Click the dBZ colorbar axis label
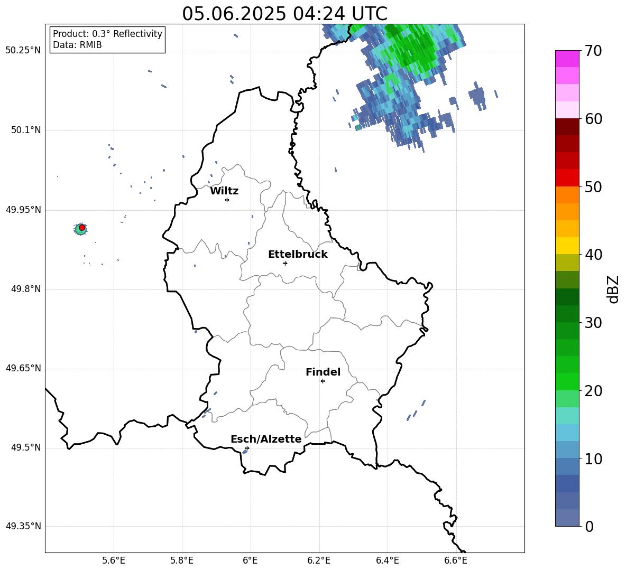Screen dimensions: 626x571 click(613, 289)
